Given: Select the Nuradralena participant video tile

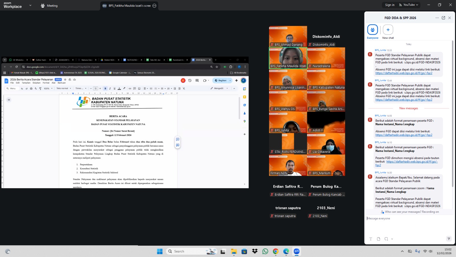Looking at the screenshot, I should [x=326, y=58].
